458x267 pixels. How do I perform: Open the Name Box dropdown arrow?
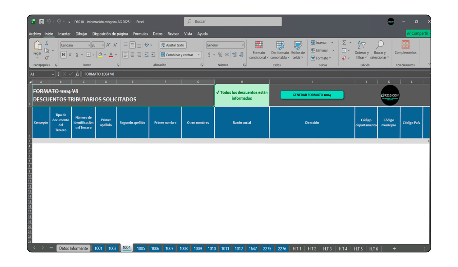pos(53,74)
